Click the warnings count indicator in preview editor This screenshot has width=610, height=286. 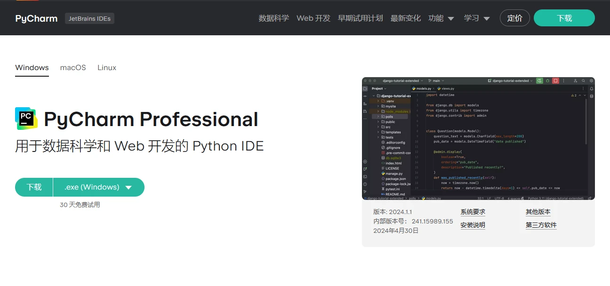pos(575,95)
